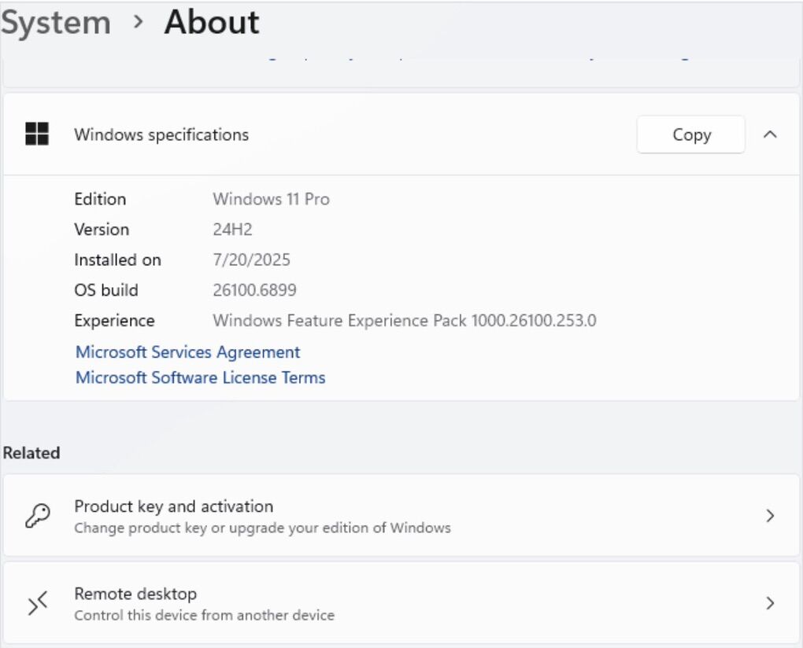Image resolution: width=803 pixels, height=648 pixels.
Task: Click the key icon for Product key and activation
Action: coord(38,516)
